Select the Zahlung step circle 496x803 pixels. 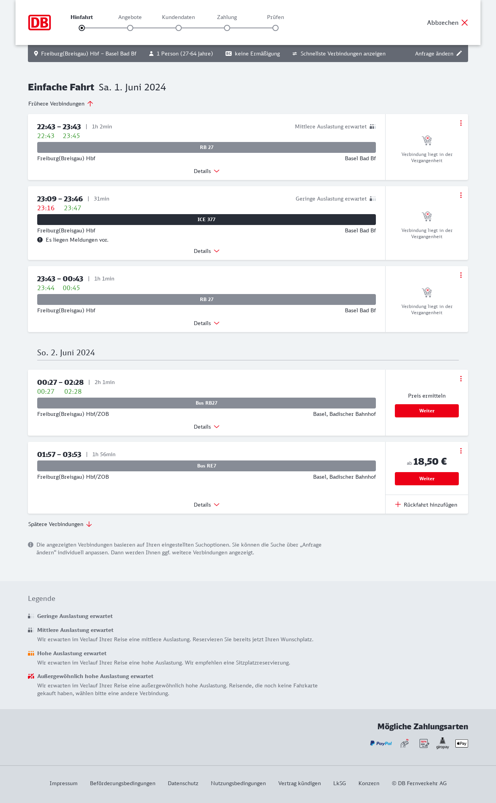click(x=227, y=28)
